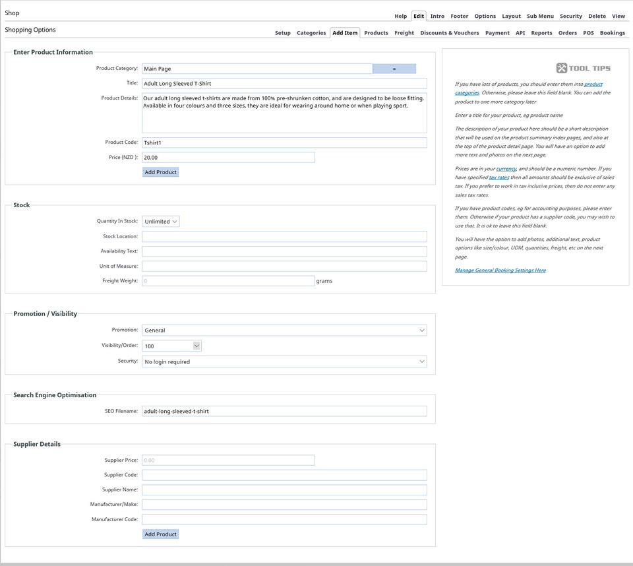Click the bottom Add Product button
This screenshot has width=633, height=566.
(160, 534)
